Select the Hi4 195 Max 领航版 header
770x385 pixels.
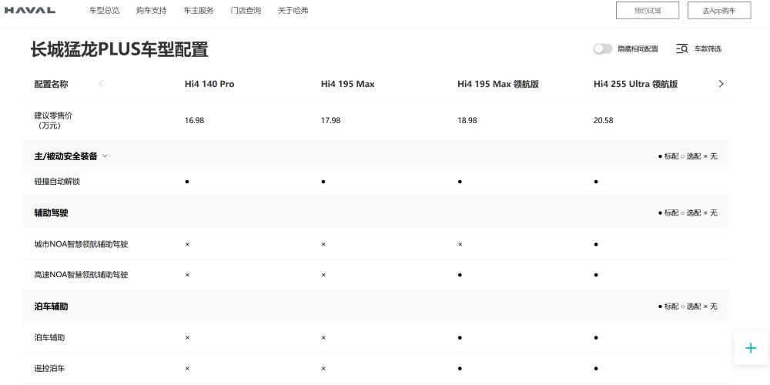coord(498,84)
